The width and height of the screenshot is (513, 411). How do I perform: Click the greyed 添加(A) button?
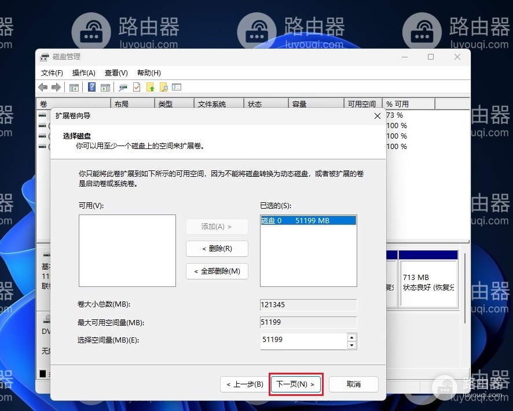point(217,227)
